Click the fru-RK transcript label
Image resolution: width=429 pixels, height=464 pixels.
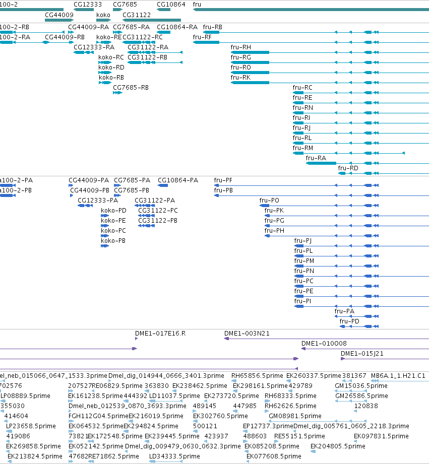[240, 78]
